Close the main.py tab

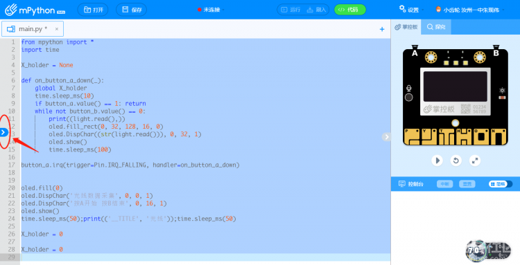[57, 29]
